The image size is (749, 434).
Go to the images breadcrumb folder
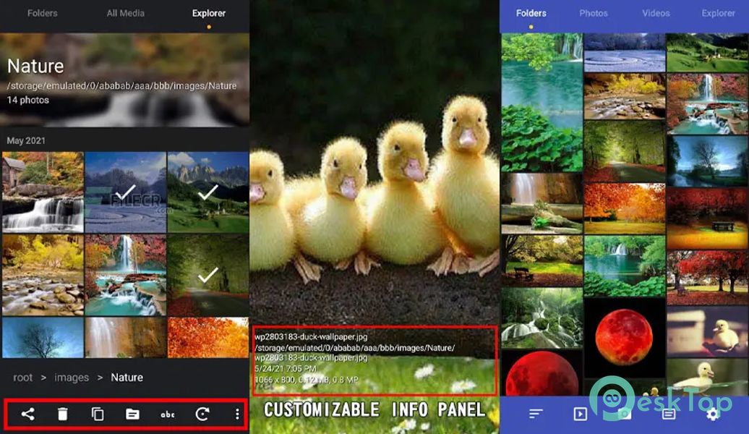72,378
